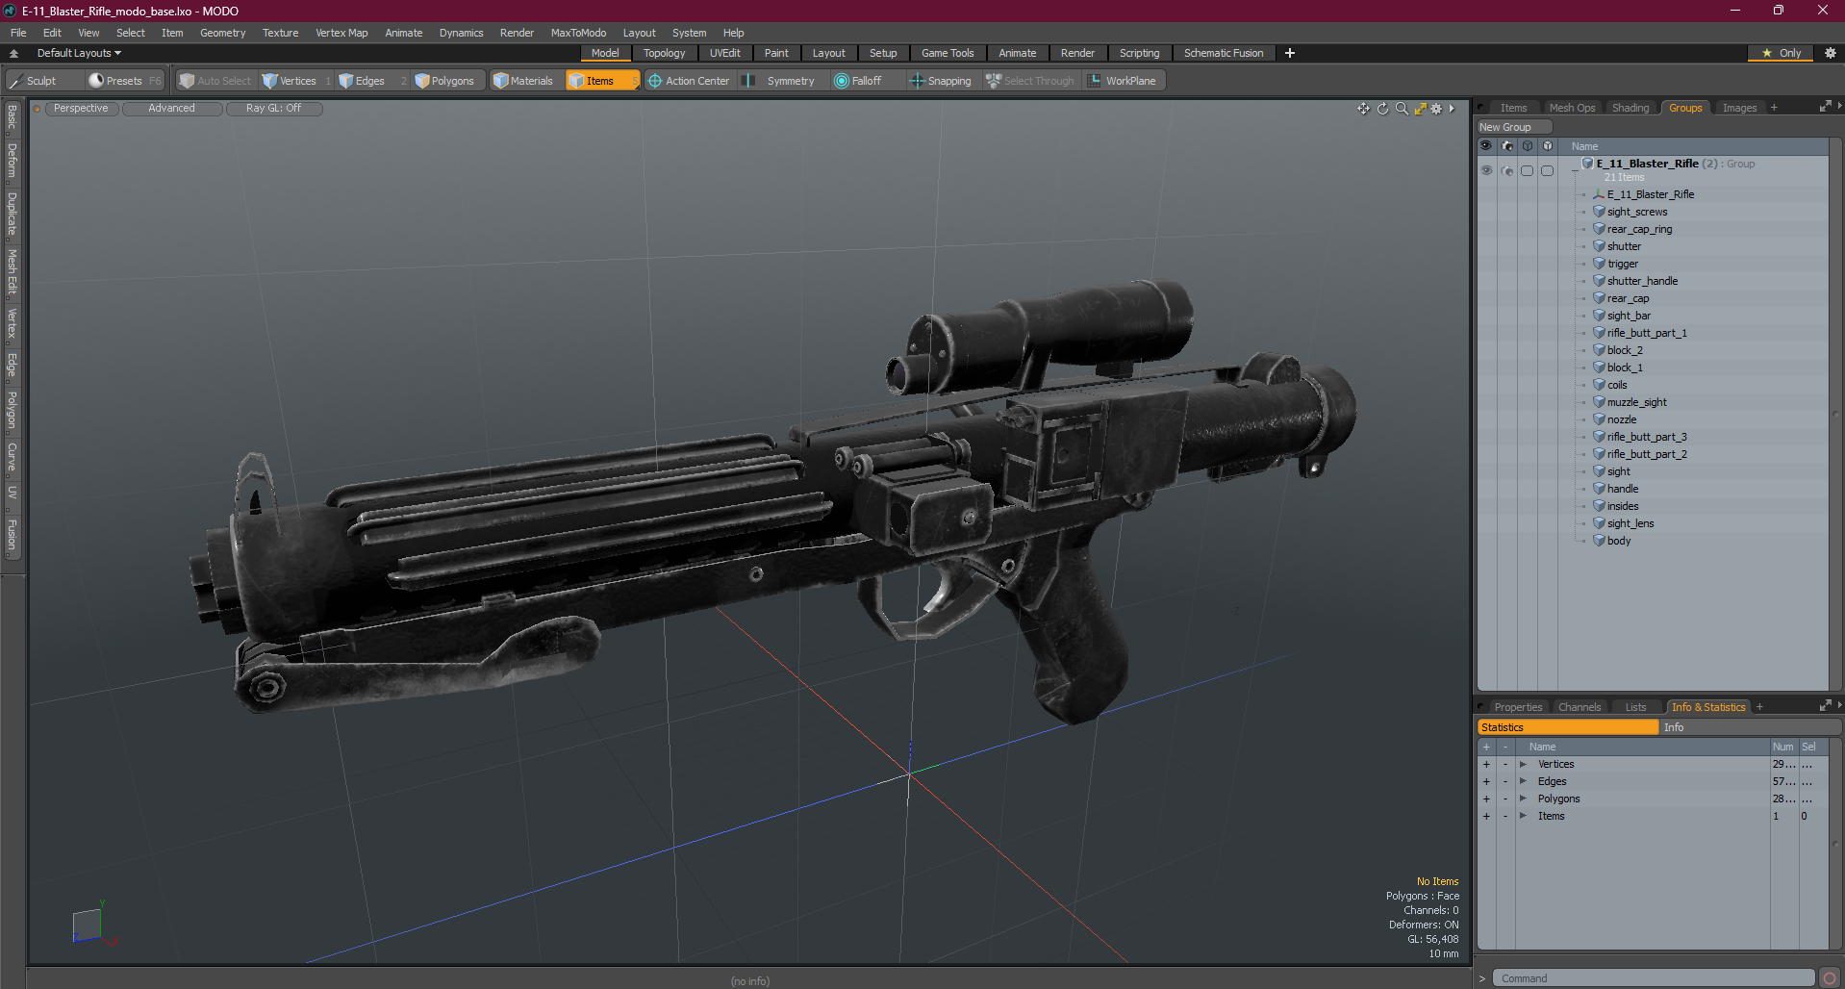Click the render camera column header
1845x989 pixels.
tap(1507, 146)
